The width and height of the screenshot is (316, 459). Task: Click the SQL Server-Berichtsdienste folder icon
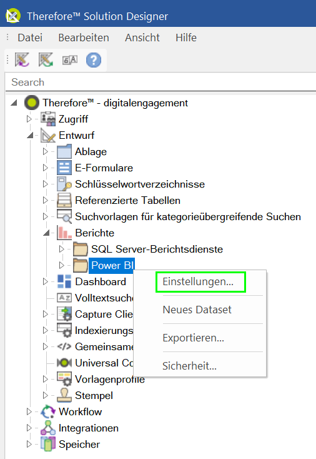click(x=81, y=249)
